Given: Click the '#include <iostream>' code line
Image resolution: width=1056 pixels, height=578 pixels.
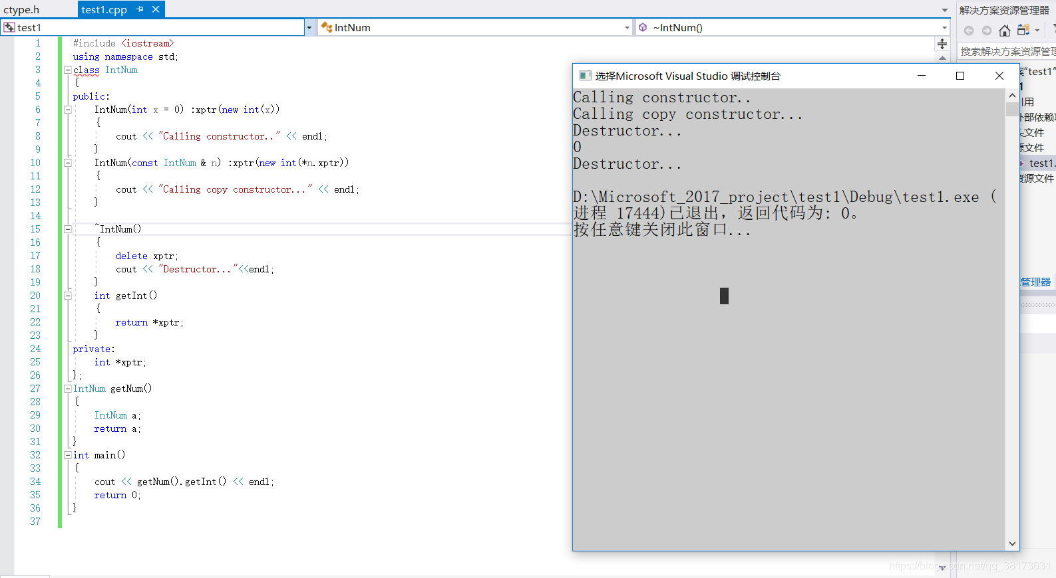Looking at the screenshot, I should click(x=124, y=43).
